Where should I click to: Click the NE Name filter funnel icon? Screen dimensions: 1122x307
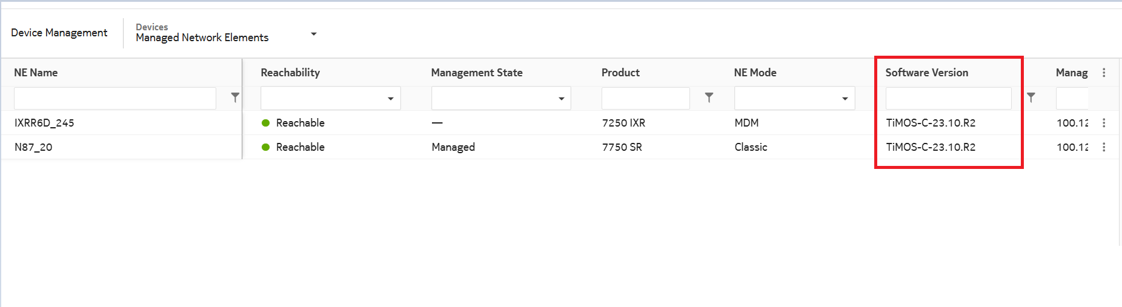click(235, 97)
